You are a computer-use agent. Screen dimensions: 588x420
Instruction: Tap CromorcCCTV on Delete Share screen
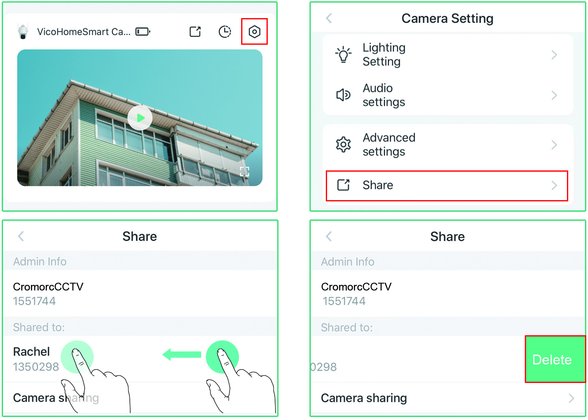(356, 287)
